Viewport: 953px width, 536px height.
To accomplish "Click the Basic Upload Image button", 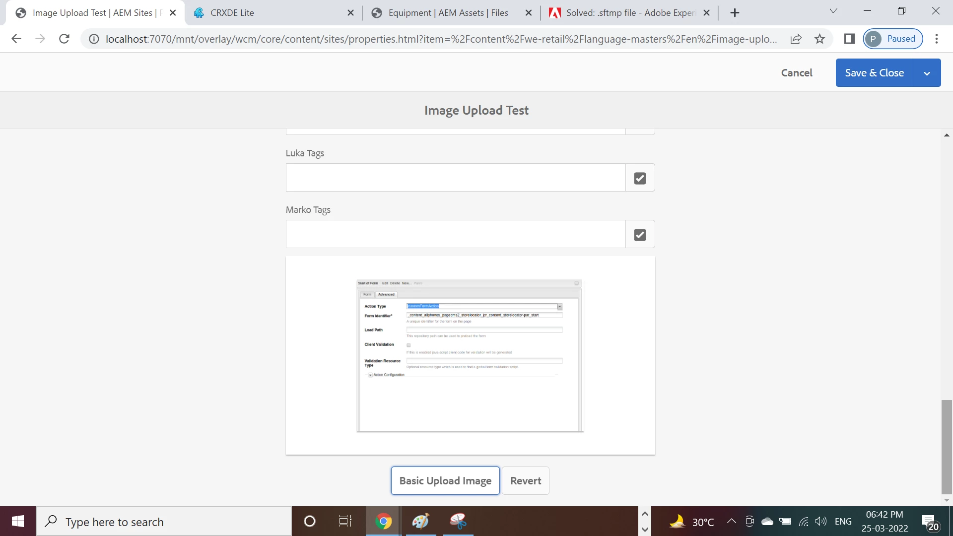I will 445,480.
